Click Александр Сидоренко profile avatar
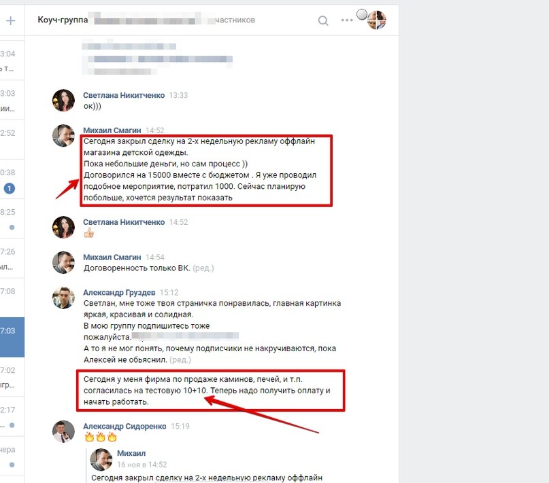Viewport: 549px width, 483px height. point(63,431)
